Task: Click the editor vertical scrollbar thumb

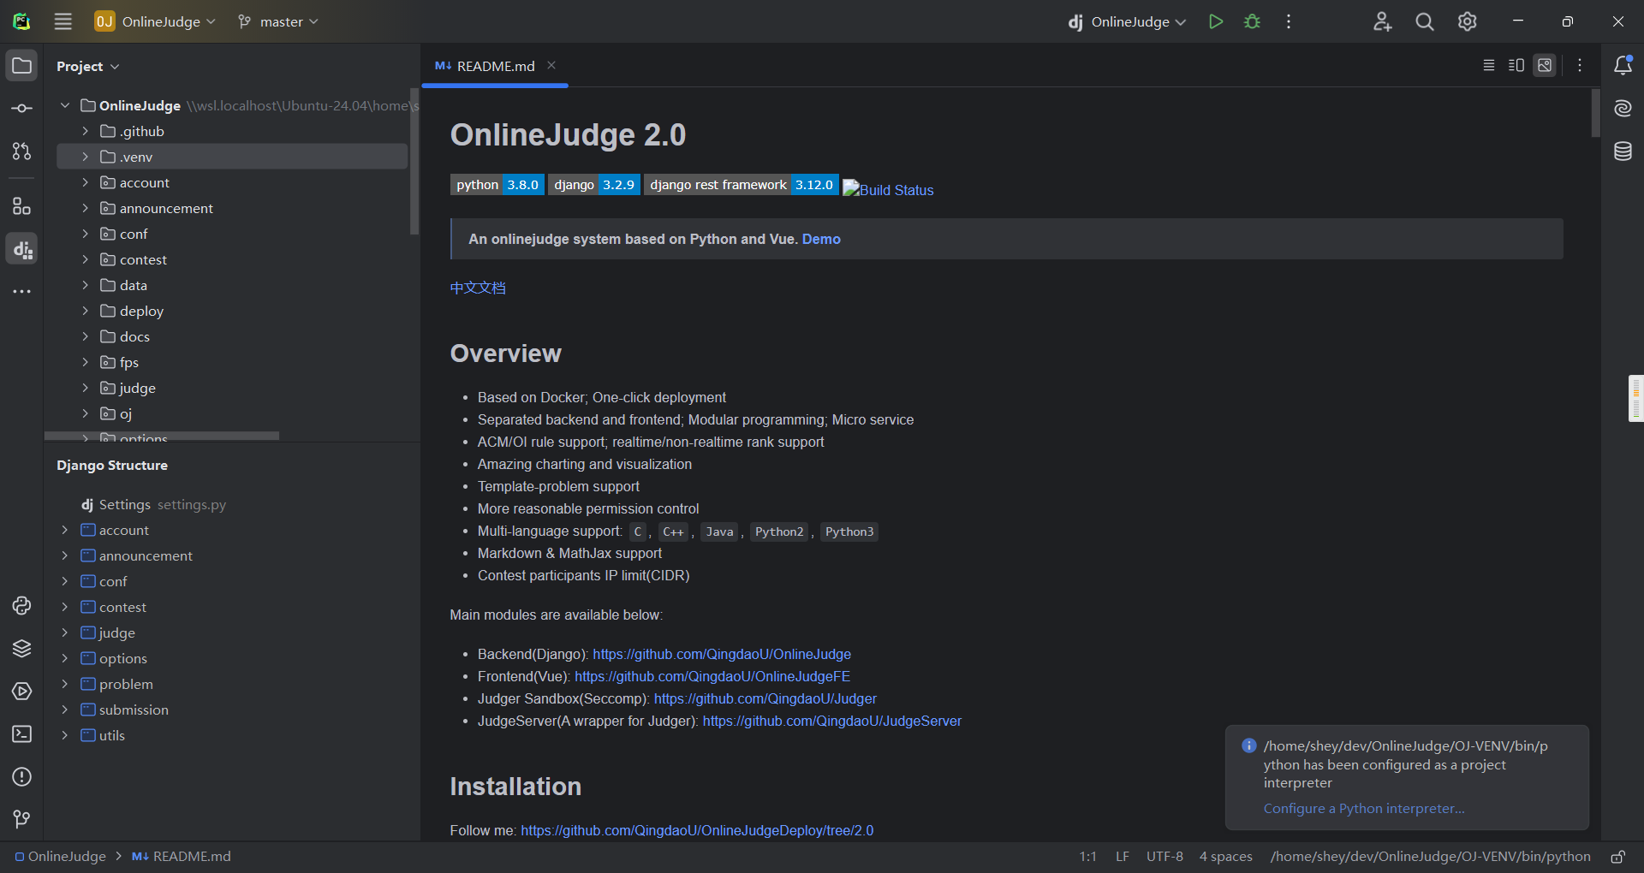Action: 1595,113
